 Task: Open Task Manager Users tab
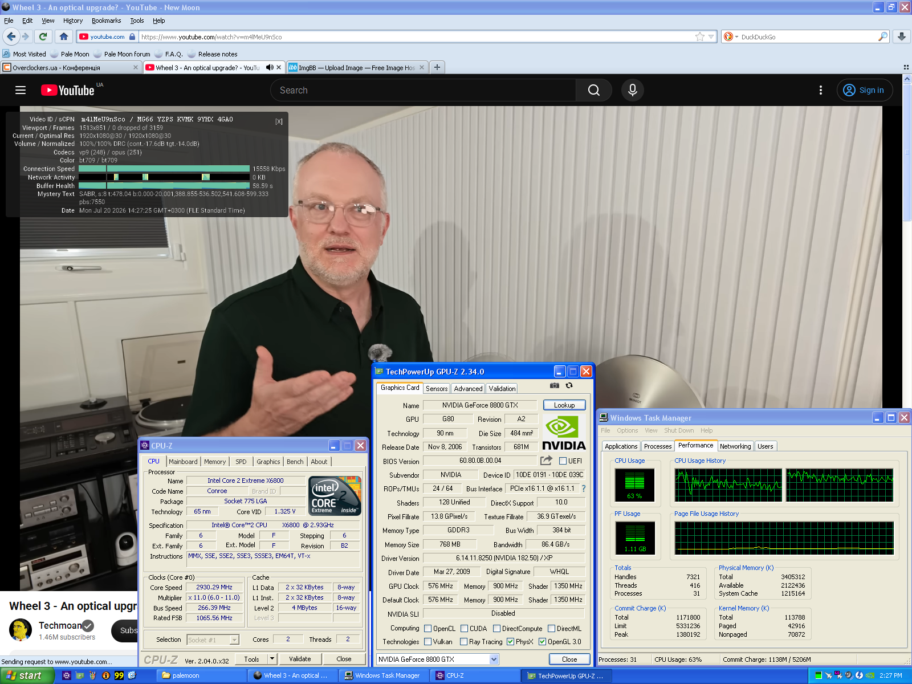click(x=766, y=446)
